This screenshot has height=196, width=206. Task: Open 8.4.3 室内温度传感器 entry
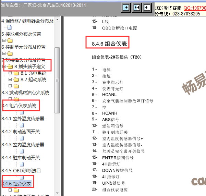click(x=23, y=145)
